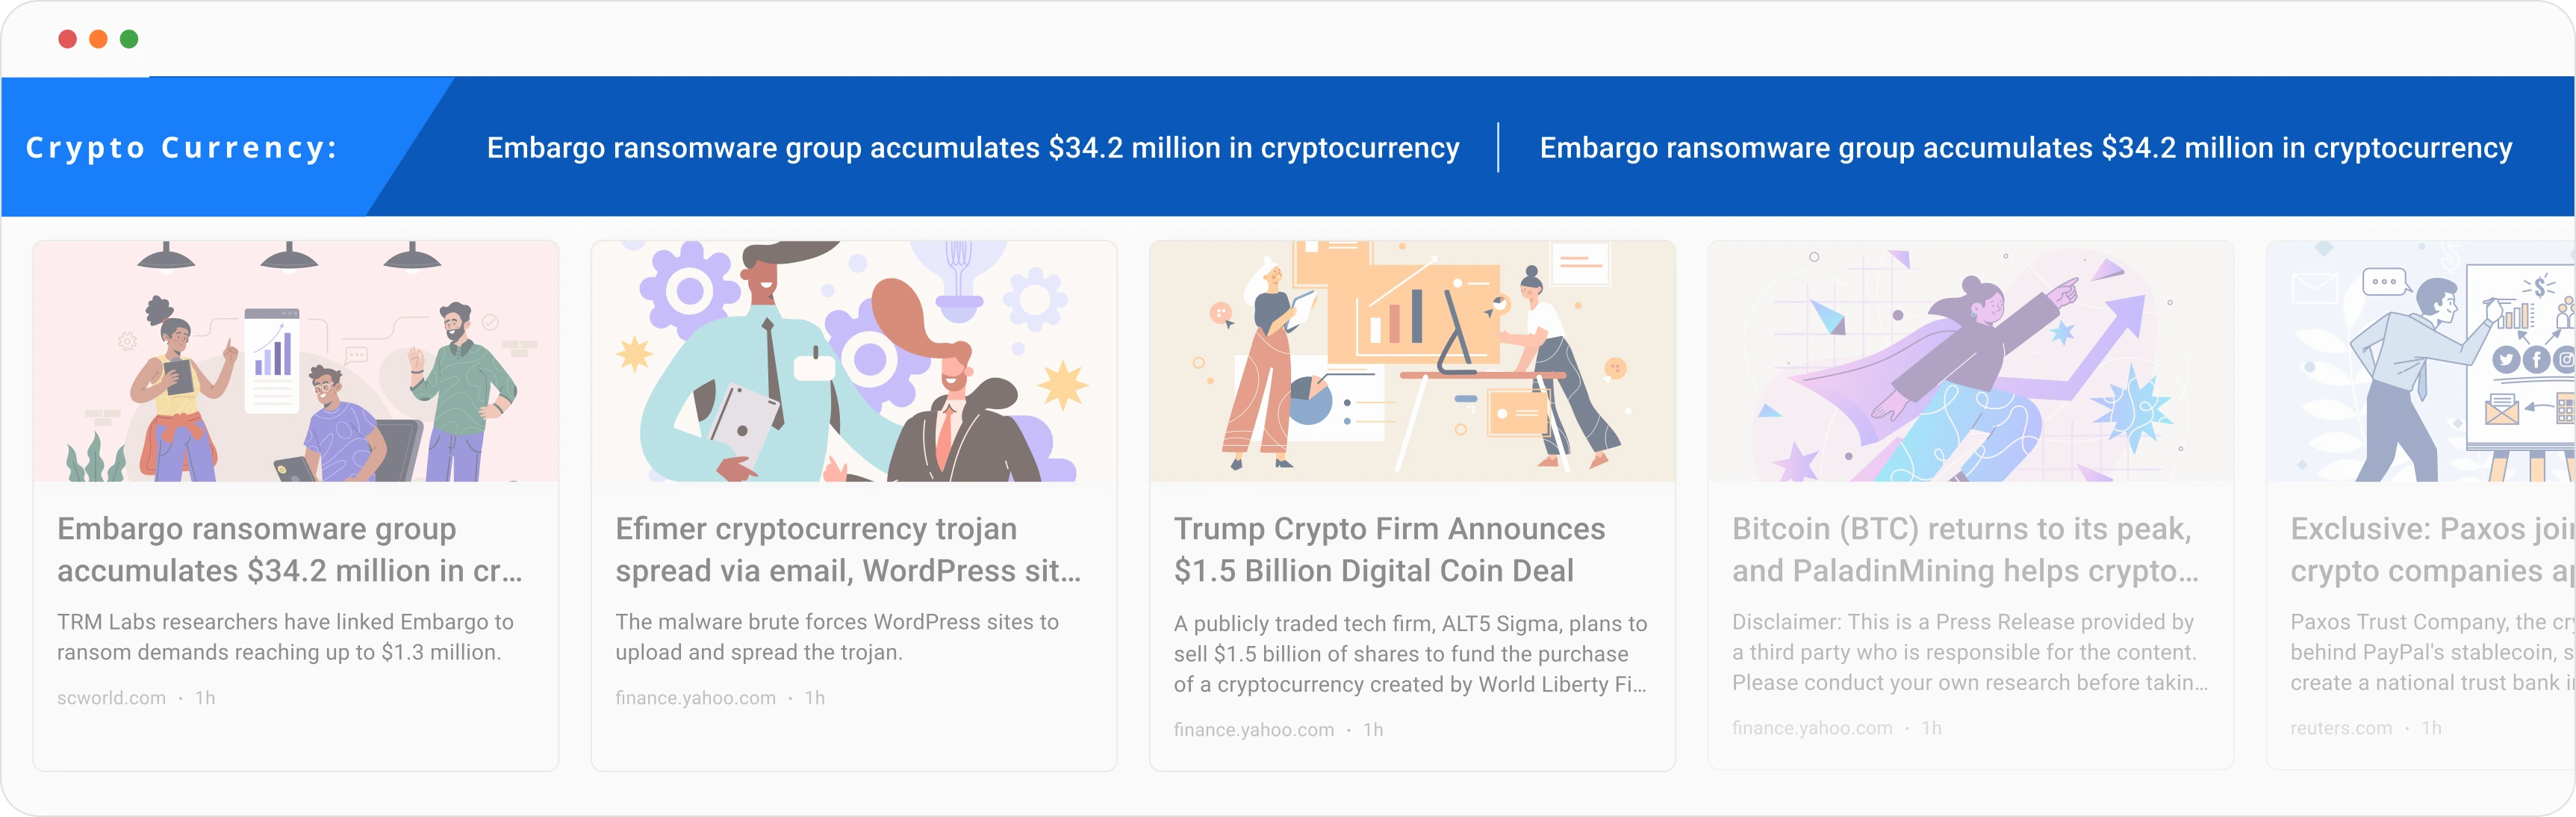
Task: Click the green maximize window dot
Action: coord(129,39)
